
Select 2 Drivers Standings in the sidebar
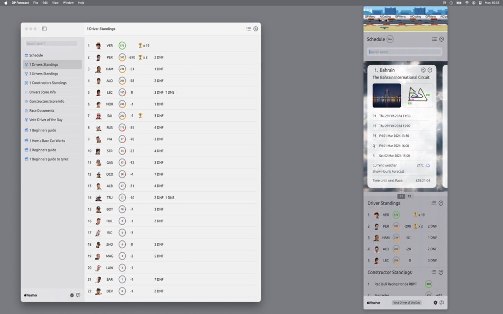coord(53,74)
